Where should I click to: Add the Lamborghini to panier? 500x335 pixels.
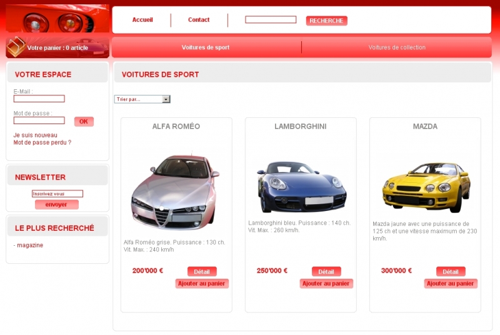click(x=326, y=283)
